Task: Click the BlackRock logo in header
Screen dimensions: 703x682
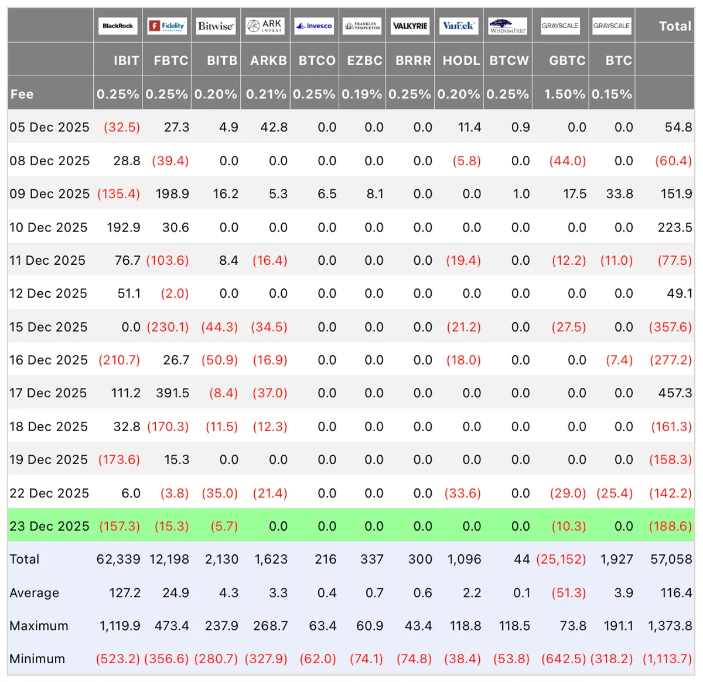Action: [x=118, y=26]
